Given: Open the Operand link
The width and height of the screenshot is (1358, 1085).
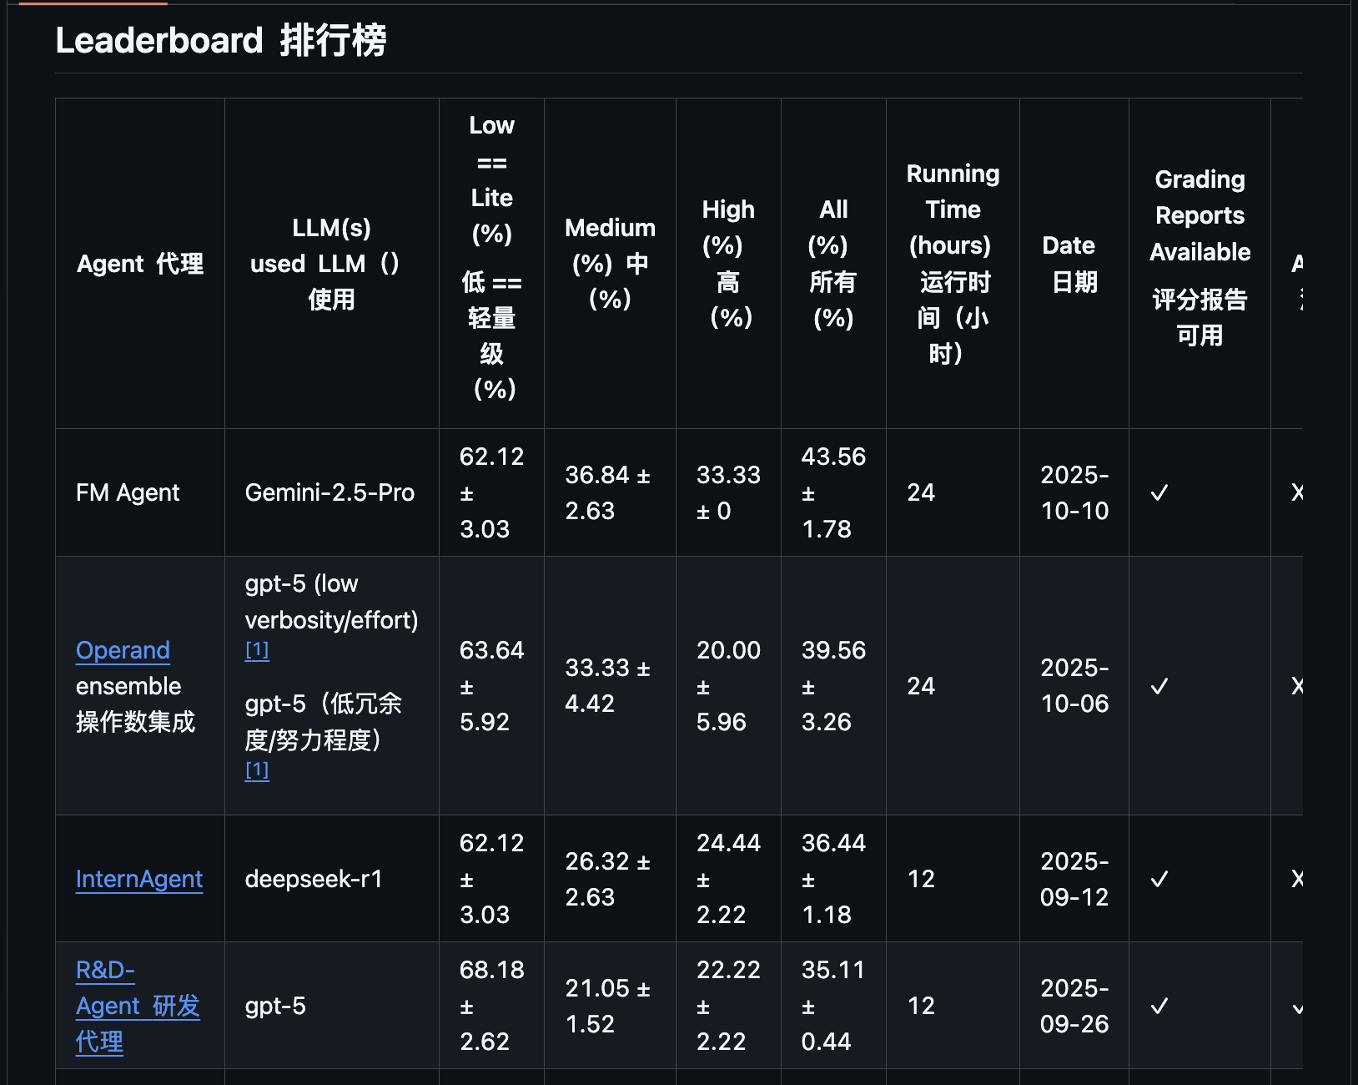Looking at the screenshot, I should (123, 650).
